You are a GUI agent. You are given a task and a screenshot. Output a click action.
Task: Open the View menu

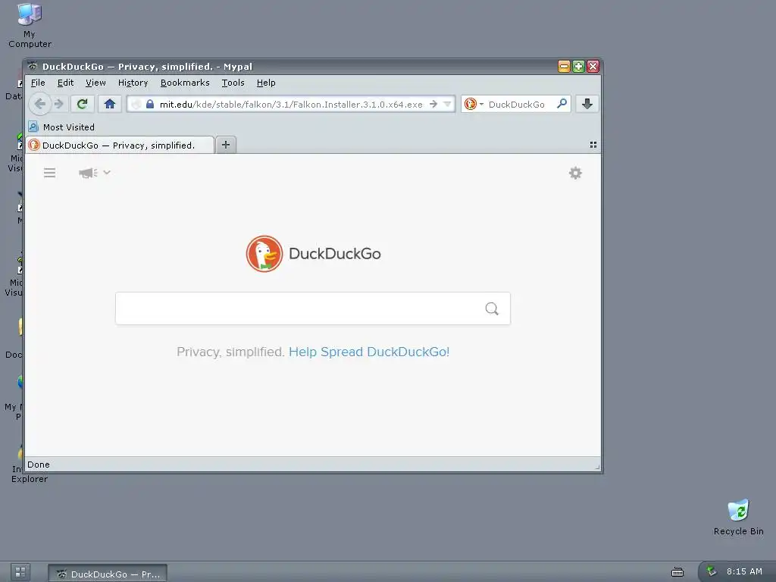pyautogui.click(x=95, y=83)
